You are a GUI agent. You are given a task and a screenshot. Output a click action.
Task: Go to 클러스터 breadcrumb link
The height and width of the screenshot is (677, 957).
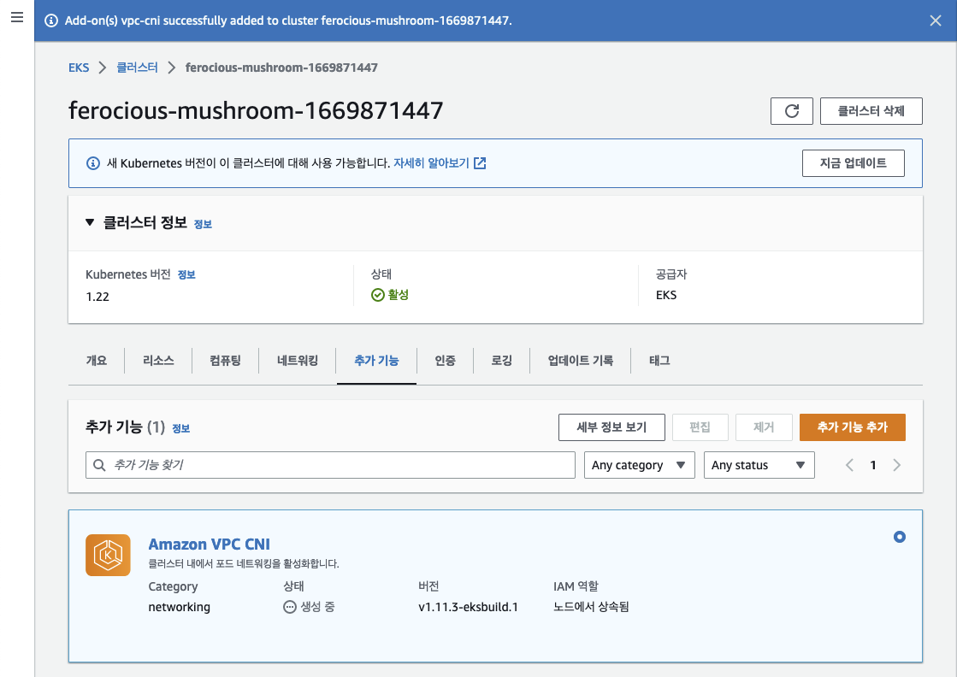pos(138,68)
